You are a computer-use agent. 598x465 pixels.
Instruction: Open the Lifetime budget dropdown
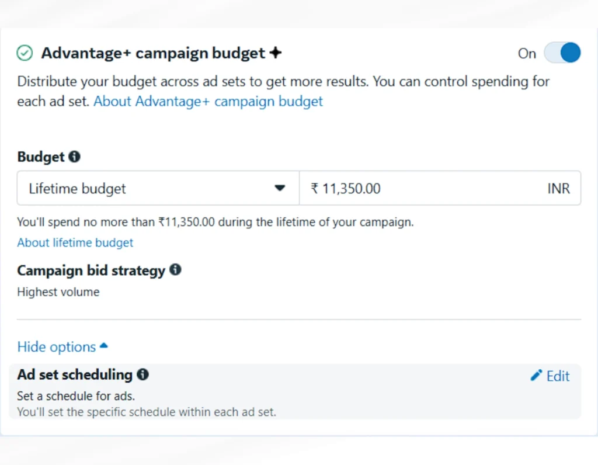pyautogui.click(x=158, y=188)
